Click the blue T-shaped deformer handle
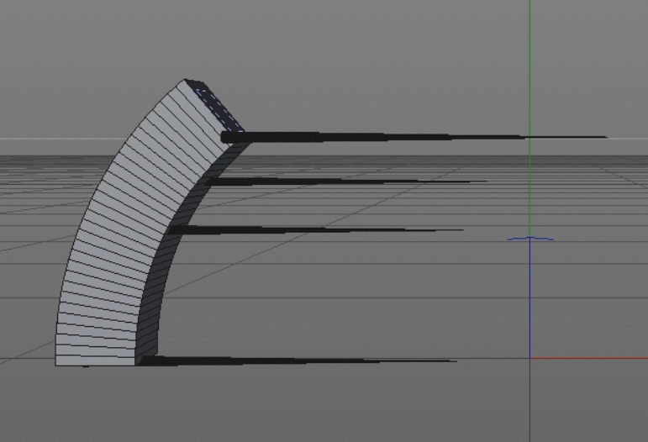Viewport: 648px width, 442px height. 530,239
